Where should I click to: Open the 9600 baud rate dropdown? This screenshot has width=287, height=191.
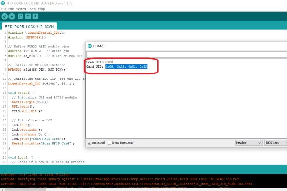pos(276,142)
